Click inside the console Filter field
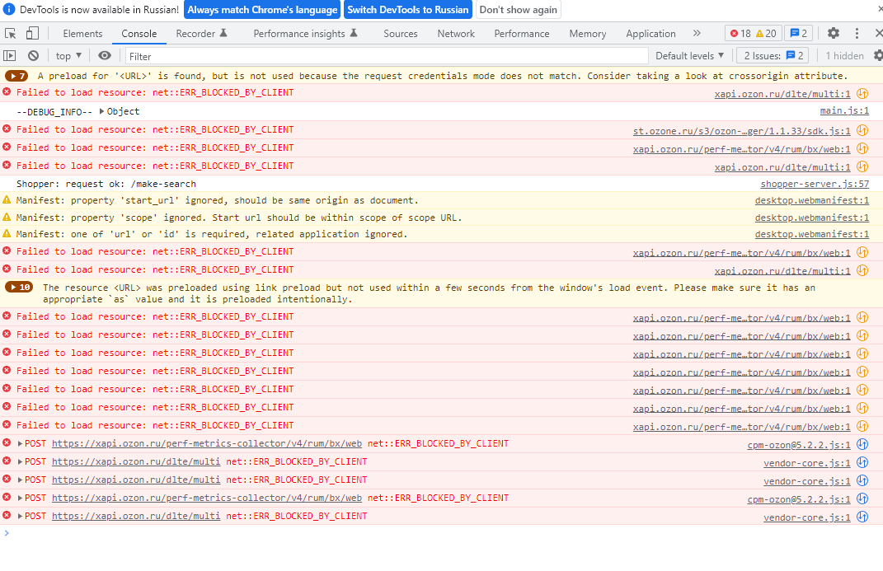The image size is (883, 571). coord(379,56)
